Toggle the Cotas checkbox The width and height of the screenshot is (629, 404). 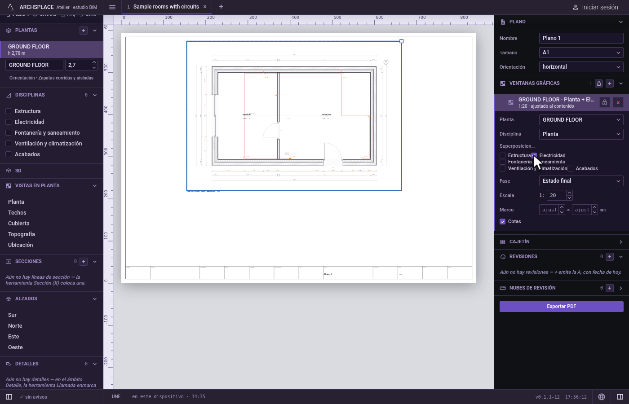click(503, 222)
